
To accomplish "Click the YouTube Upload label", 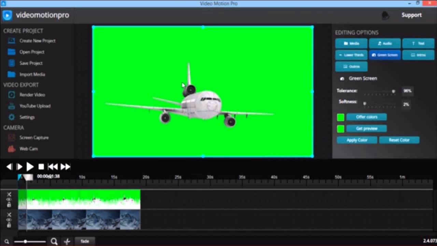I will point(35,106).
